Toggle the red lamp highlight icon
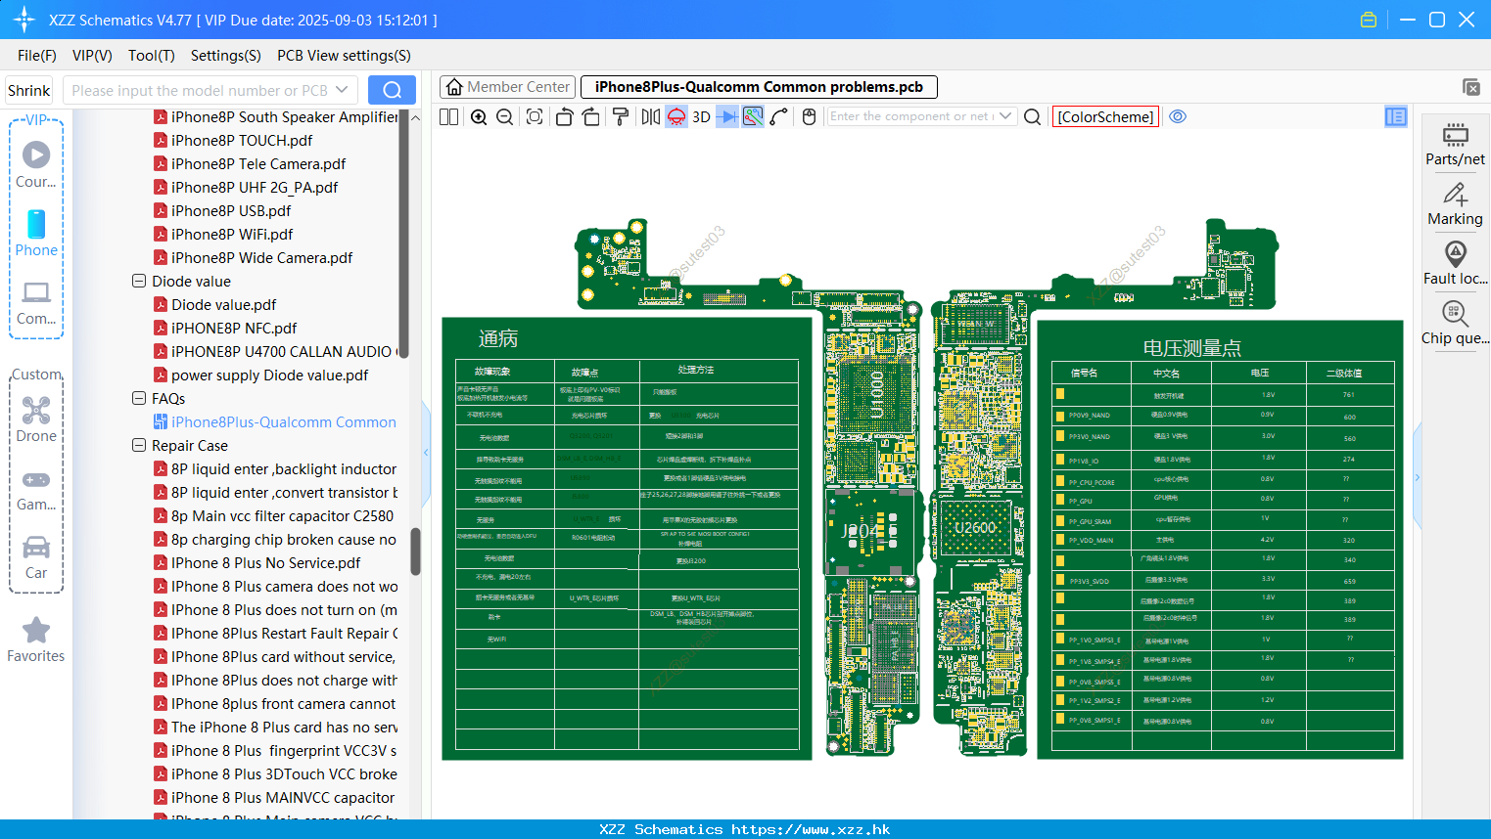1491x839 pixels. pos(676,116)
